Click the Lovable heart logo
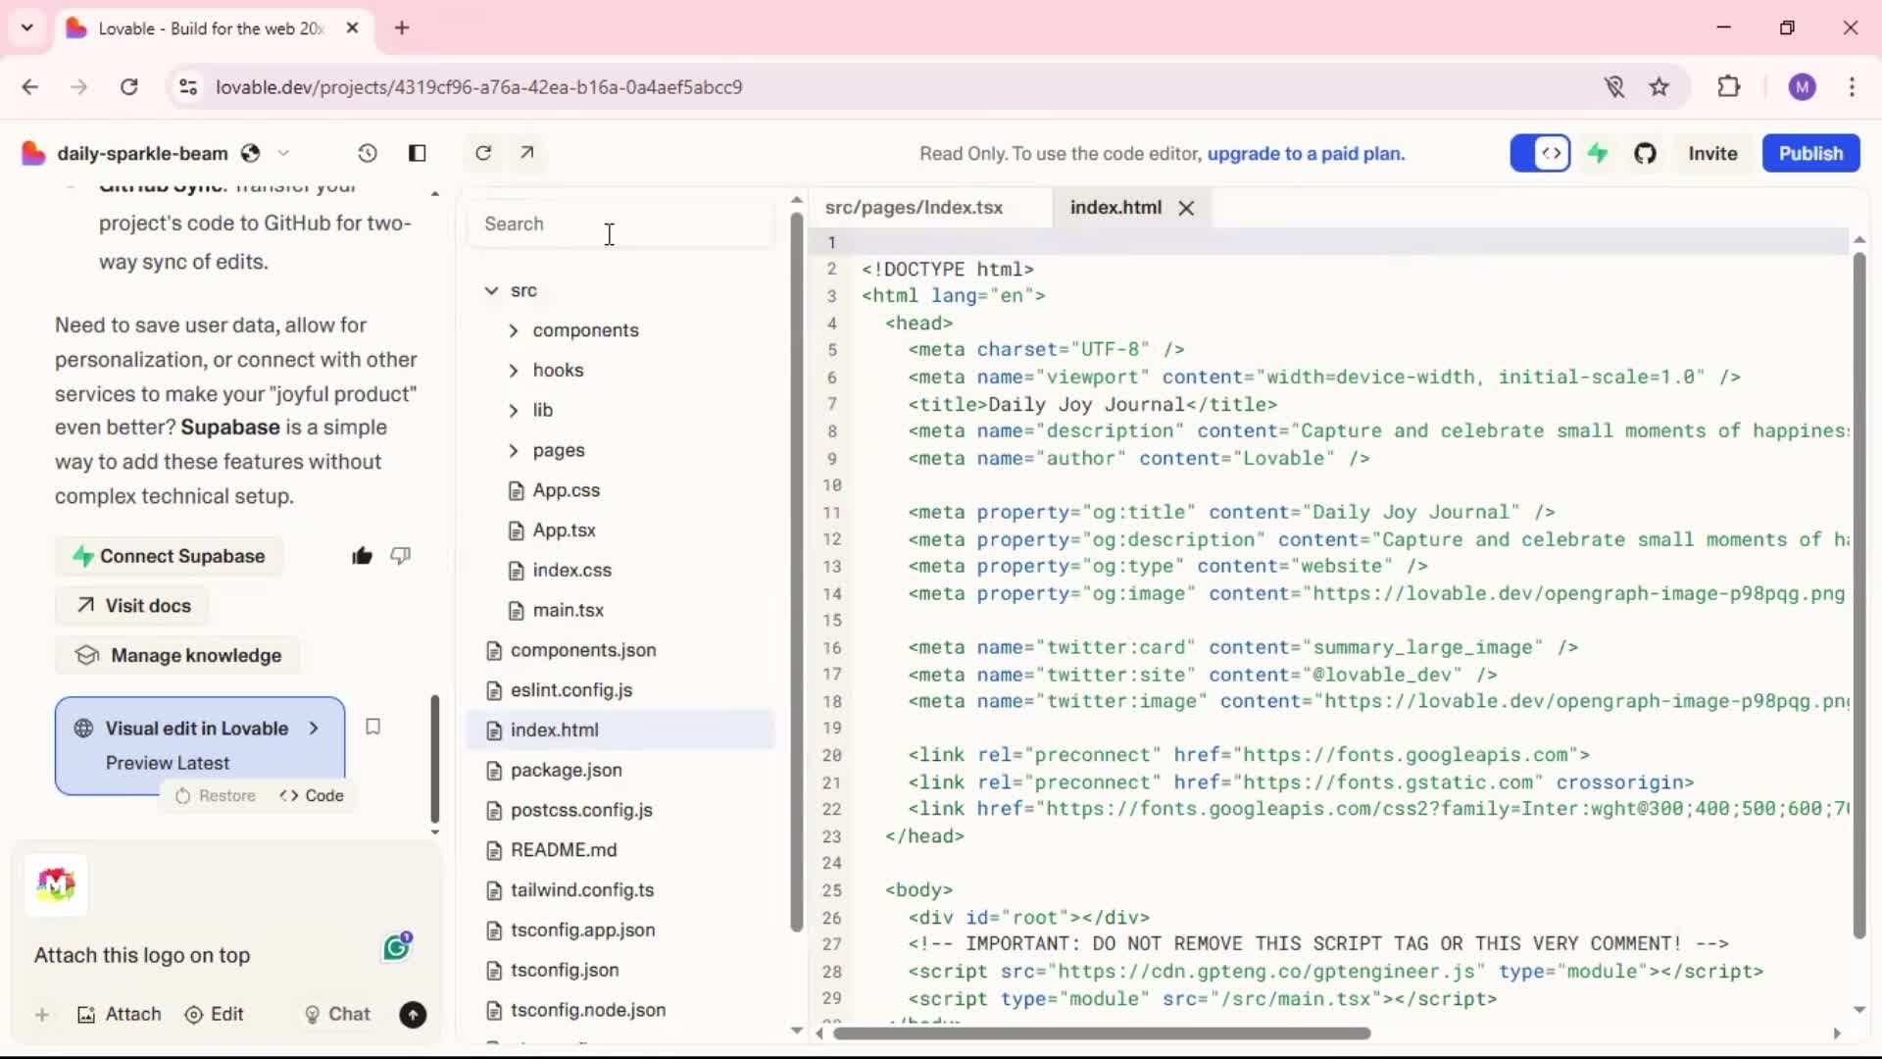 tap(33, 153)
